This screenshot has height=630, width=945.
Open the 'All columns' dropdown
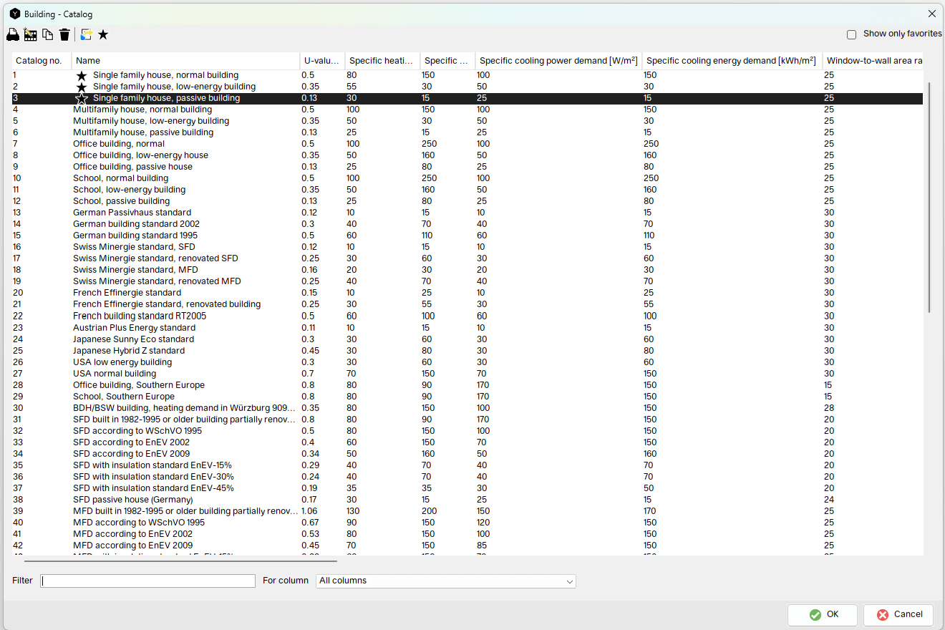445,581
